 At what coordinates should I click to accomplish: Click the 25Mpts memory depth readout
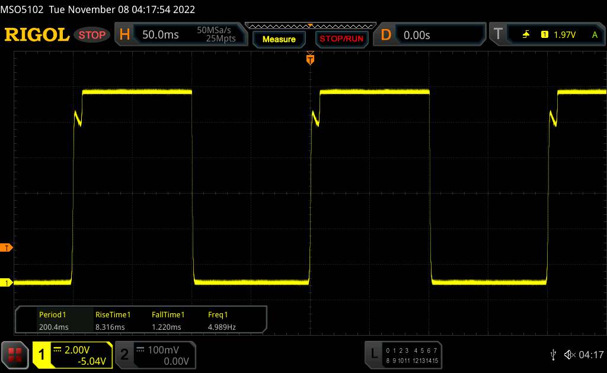point(221,38)
